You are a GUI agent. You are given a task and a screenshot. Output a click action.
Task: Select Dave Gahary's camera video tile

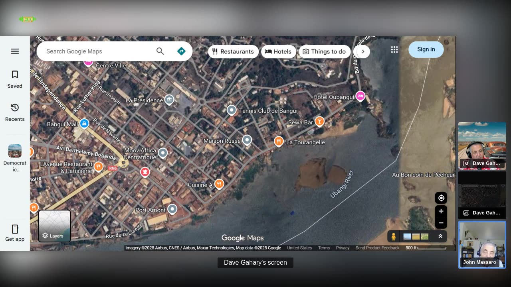click(x=482, y=146)
